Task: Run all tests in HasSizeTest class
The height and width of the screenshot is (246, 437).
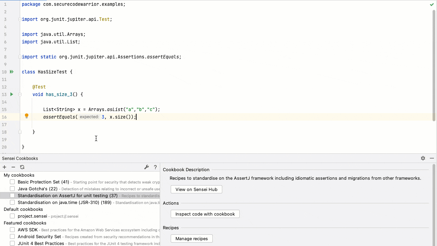Action: click(11, 72)
